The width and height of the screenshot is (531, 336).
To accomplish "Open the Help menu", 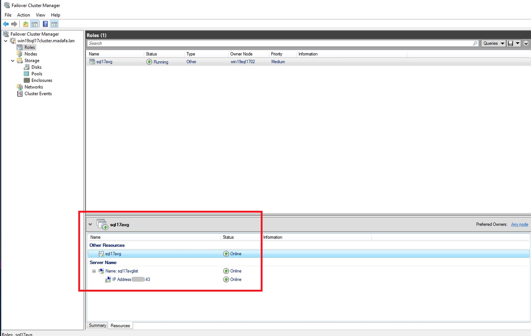I will [55, 15].
